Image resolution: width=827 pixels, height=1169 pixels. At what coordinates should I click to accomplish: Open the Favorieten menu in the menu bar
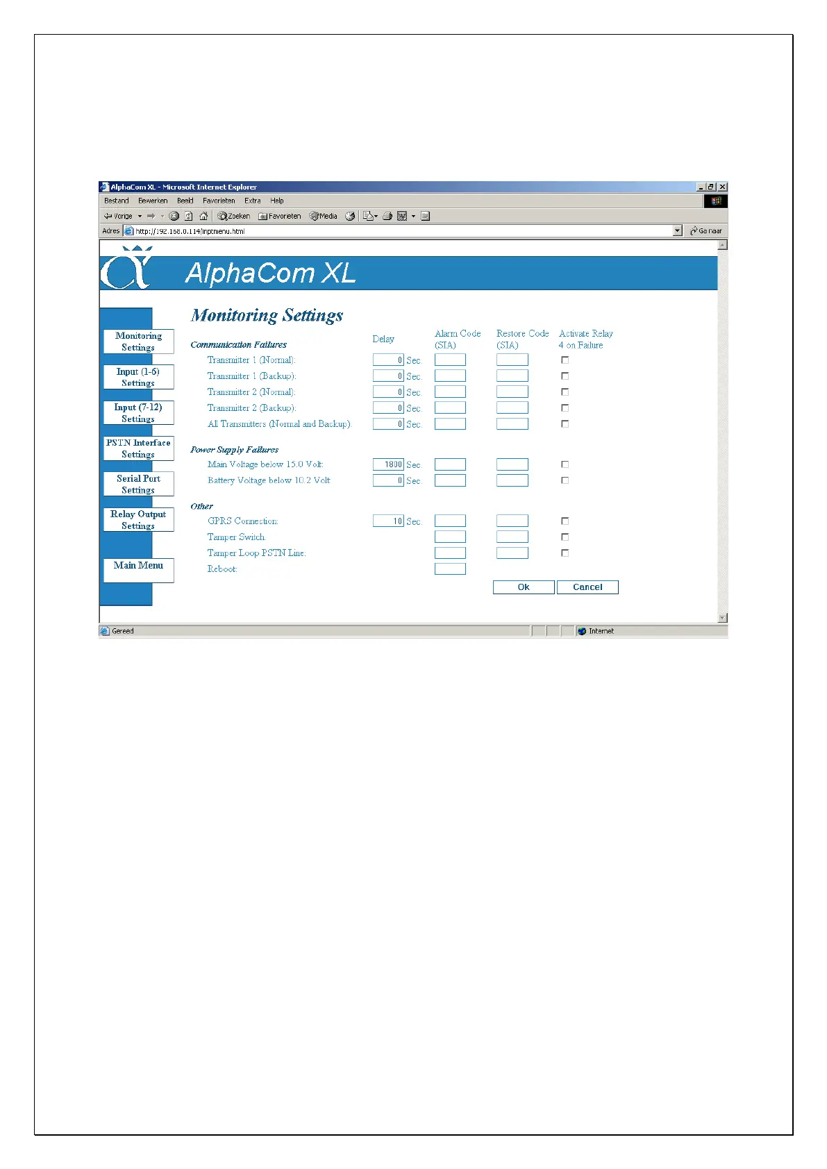(219, 201)
